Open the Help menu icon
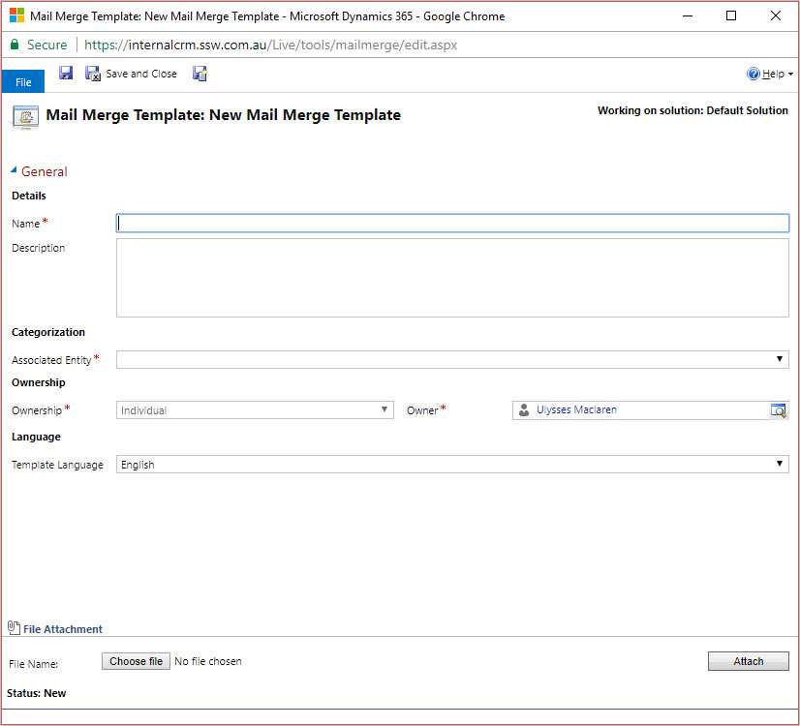The width and height of the screenshot is (800, 726). [754, 75]
